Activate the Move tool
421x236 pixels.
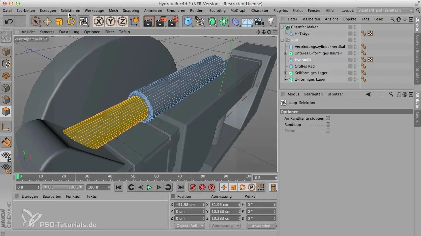pyautogui.click(x=47, y=22)
